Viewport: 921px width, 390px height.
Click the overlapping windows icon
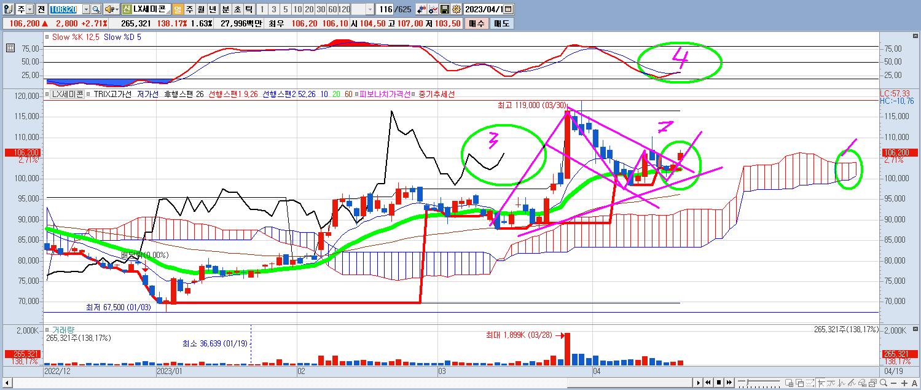pos(799,383)
